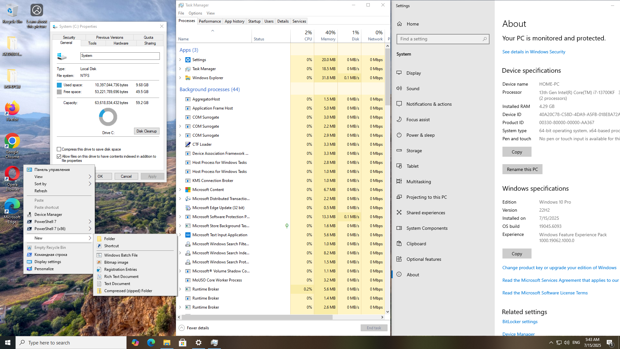Uncheck Allow files to have contents indexed
Image resolution: width=620 pixels, height=349 pixels.
pos(59,156)
